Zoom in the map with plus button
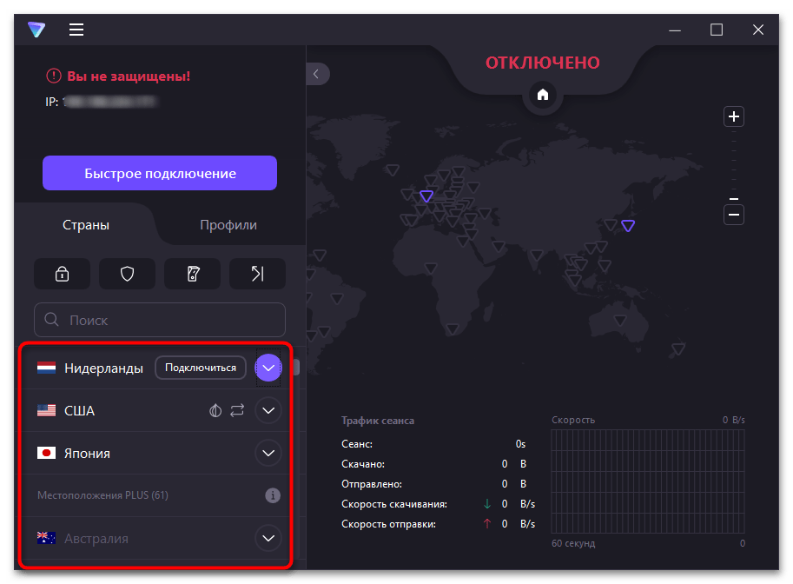Viewport: 793px width, 584px height. click(734, 116)
